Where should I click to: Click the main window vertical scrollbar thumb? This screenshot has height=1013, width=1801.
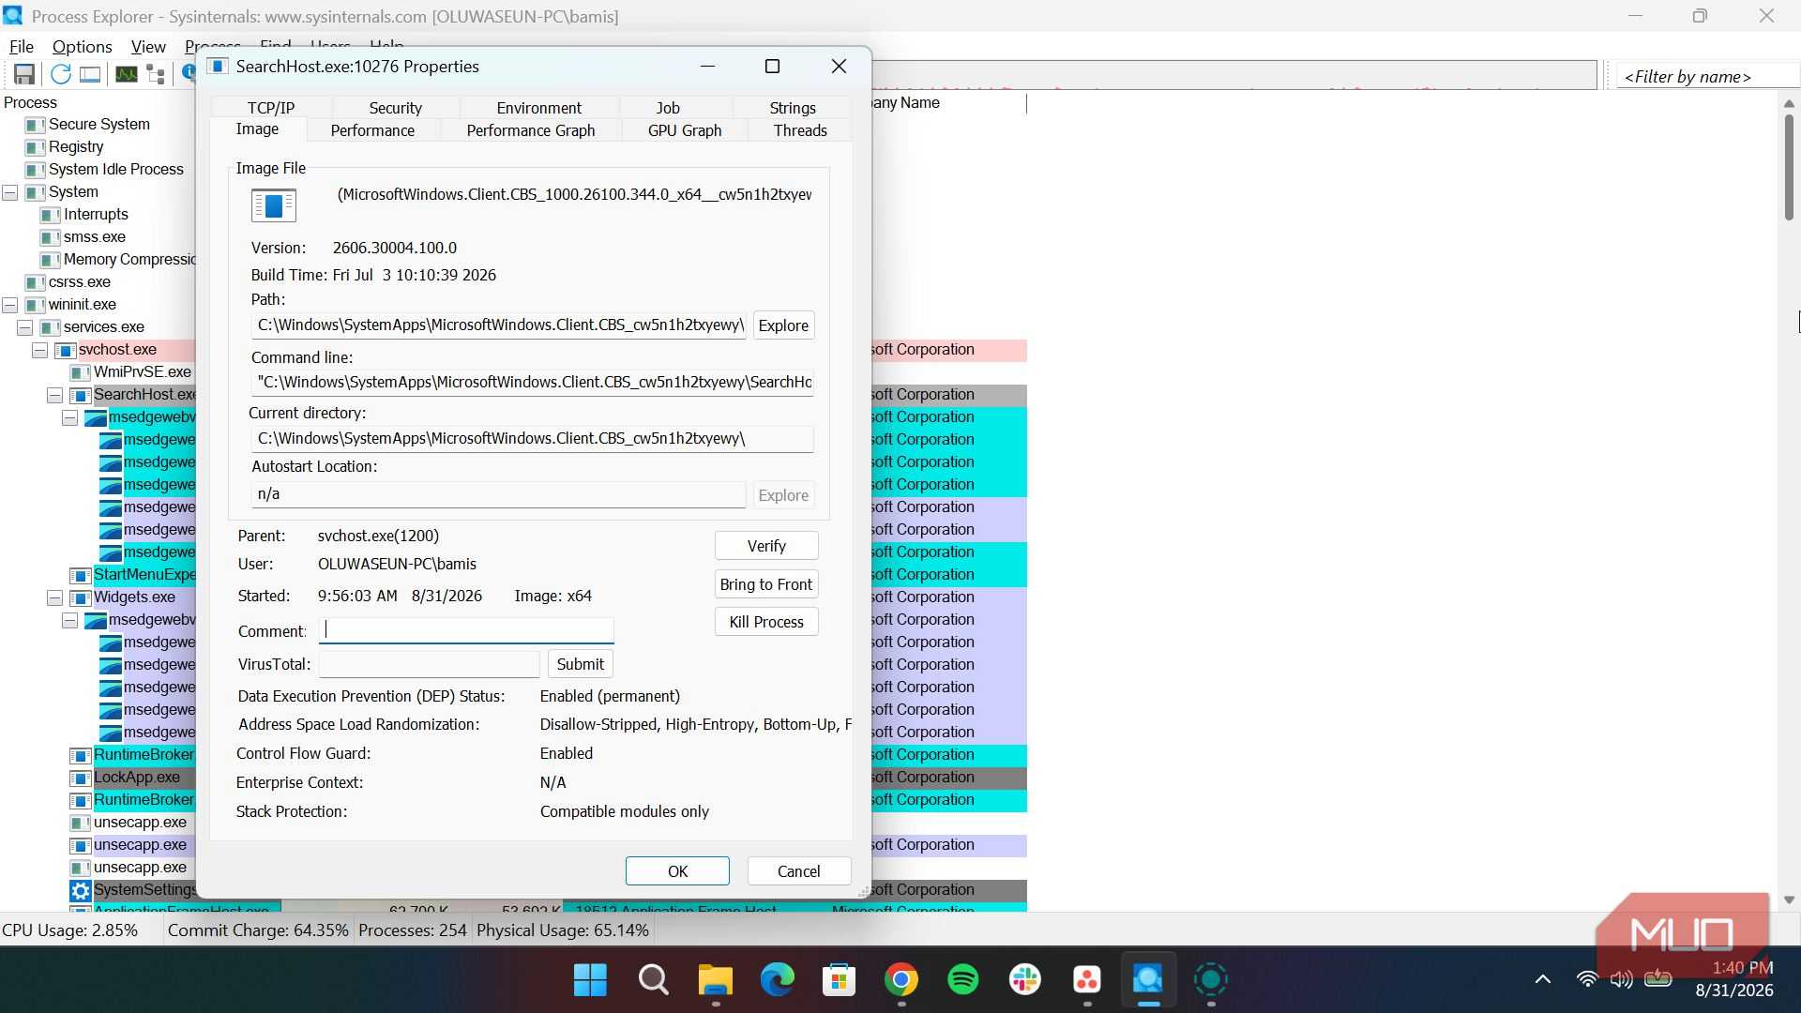[1789, 169]
